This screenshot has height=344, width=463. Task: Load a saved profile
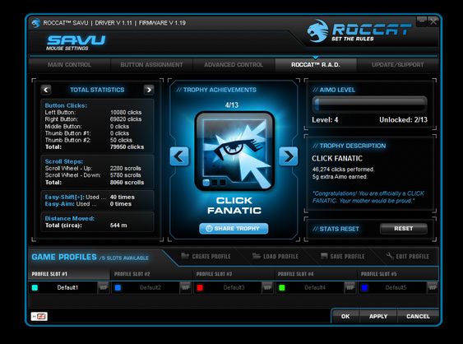tap(275, 256)
